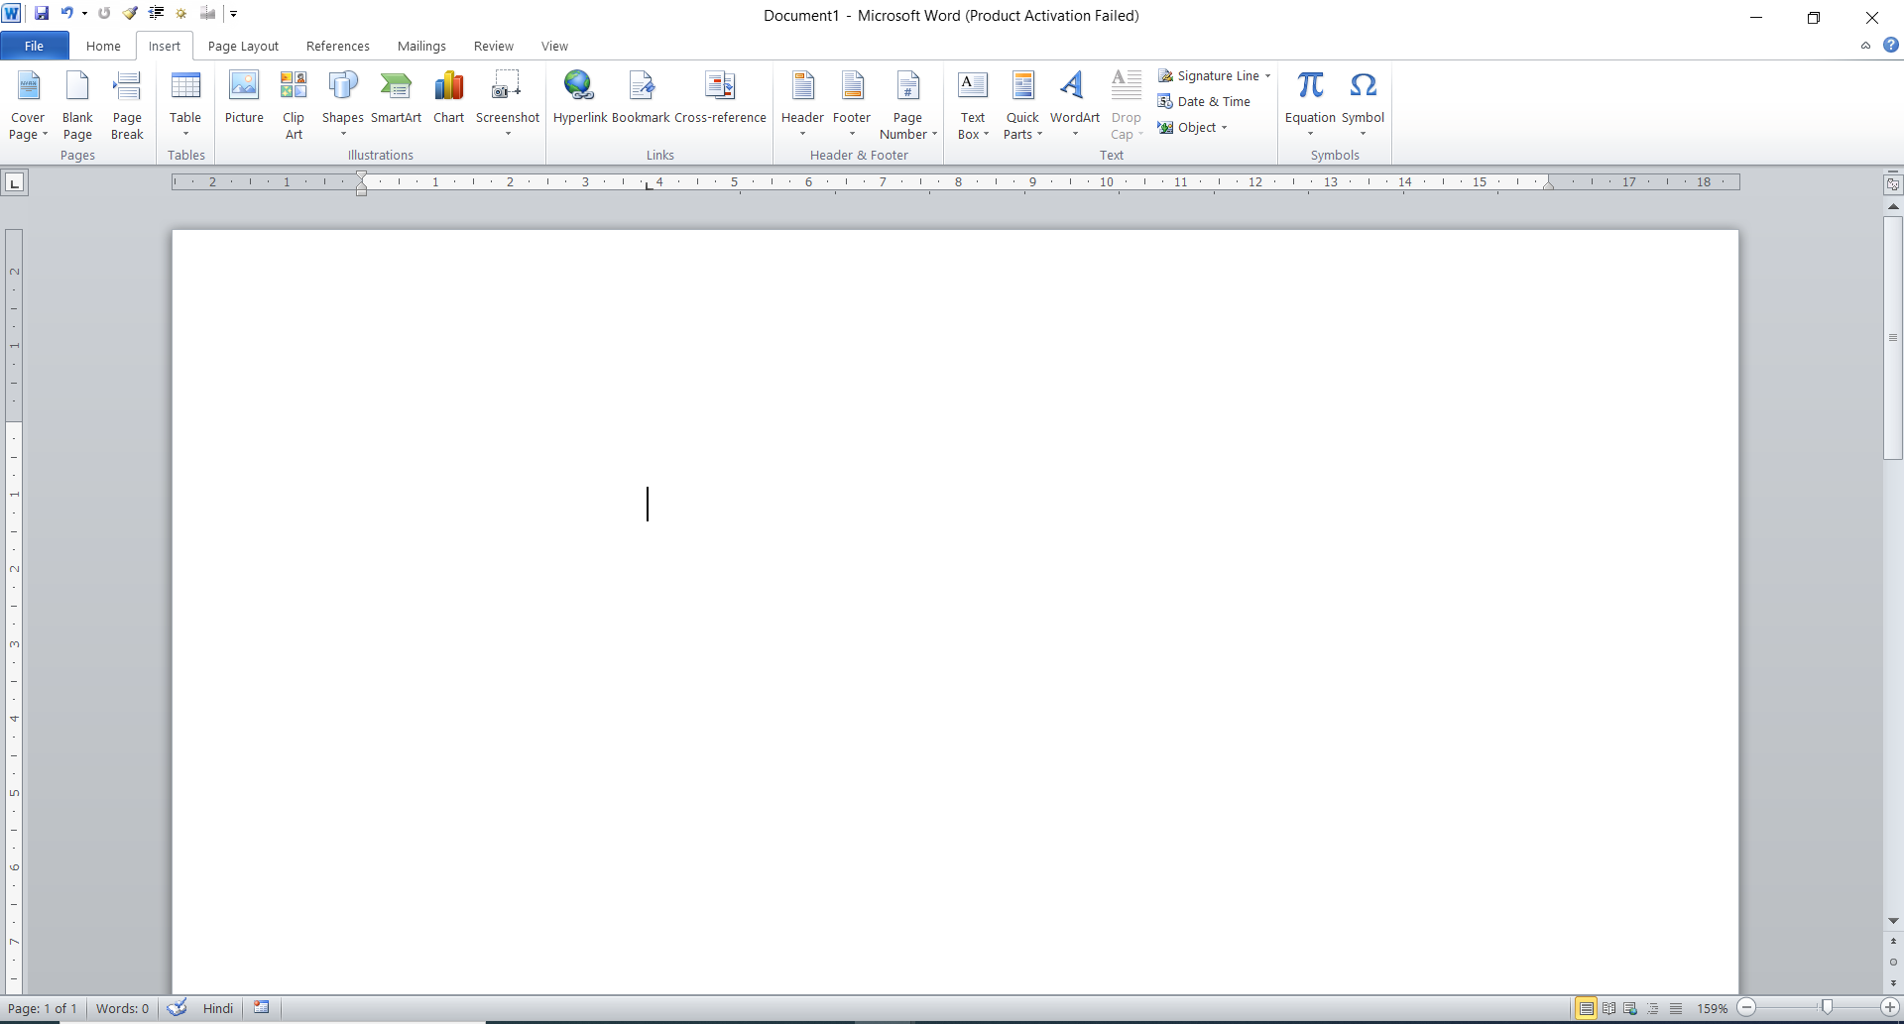Switch to Web Layout view

point(1630,1008)
